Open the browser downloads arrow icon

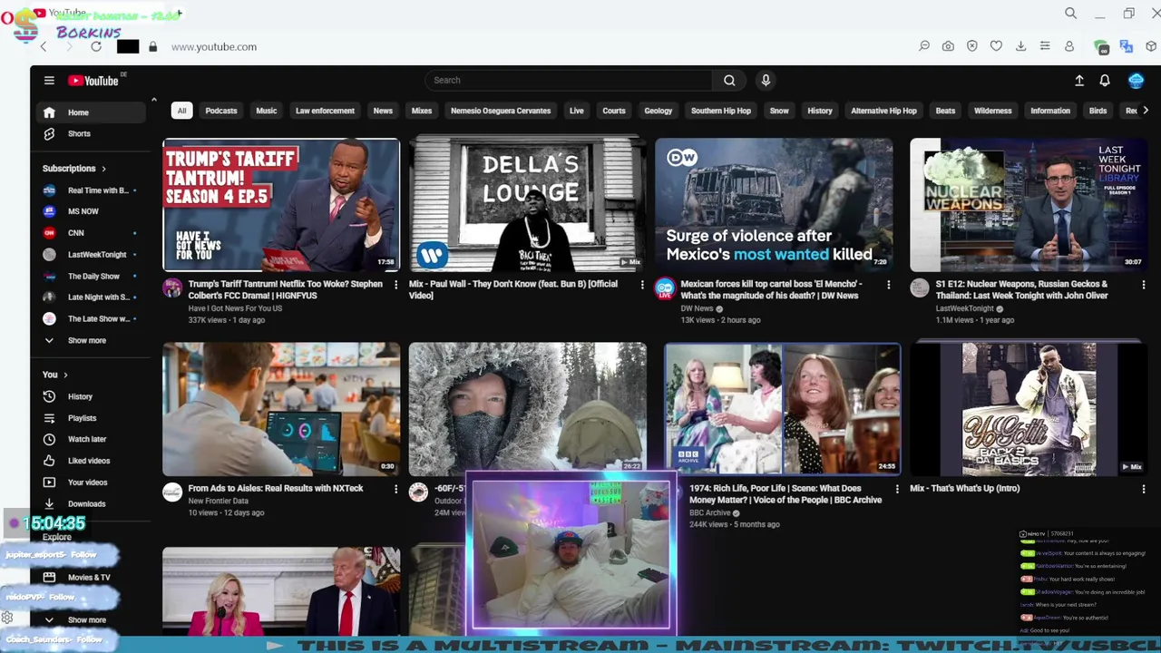pyautogui.click(x=1020, y=46)
